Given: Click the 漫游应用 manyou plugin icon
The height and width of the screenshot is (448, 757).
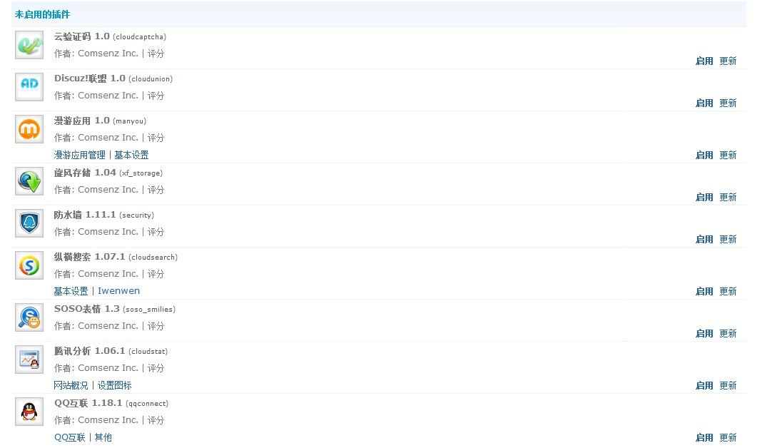Looking at the screenshot, I should click(29, 129).
